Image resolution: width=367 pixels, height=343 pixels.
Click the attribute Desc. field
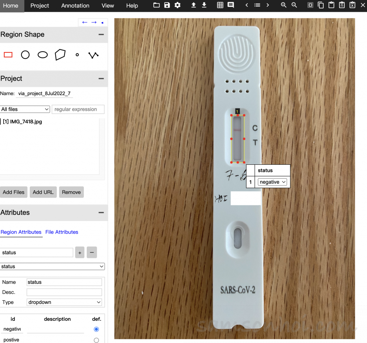pos(64,292)
